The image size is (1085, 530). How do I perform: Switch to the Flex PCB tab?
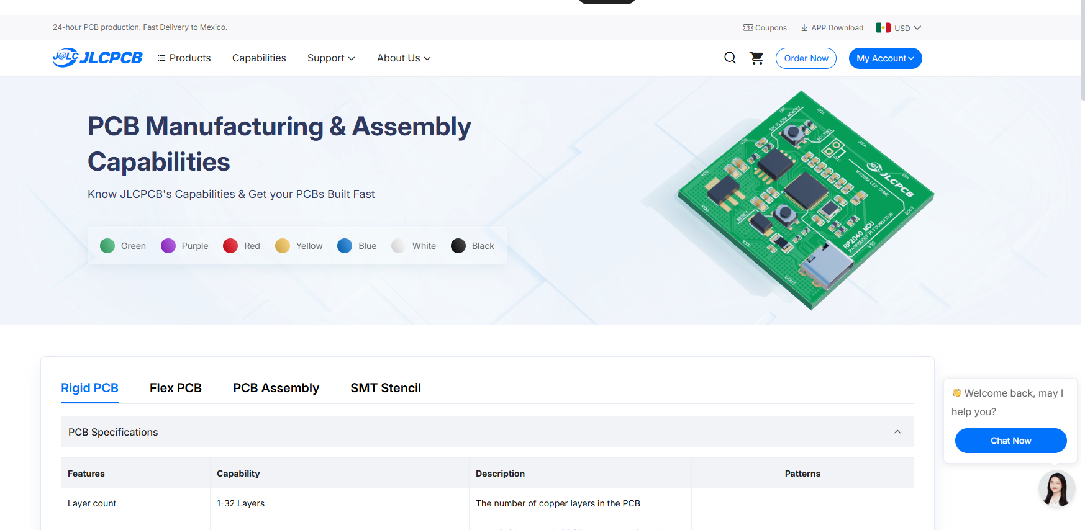[176, 388]
